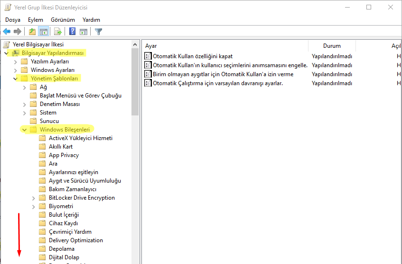
Task: Click the Forward arrow toolbar icon
Action: click(x=18, y=32)
